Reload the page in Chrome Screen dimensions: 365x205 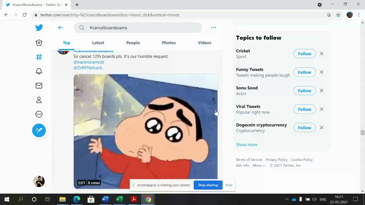click(x=25, y=15)
